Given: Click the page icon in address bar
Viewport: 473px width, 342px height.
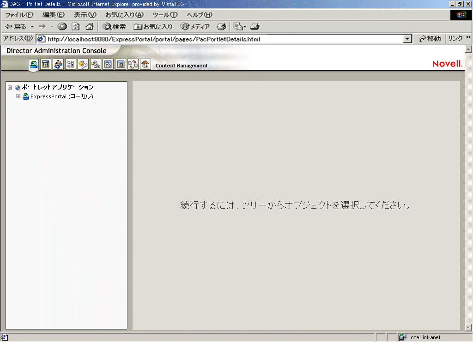Looking at the screenshot, I should [41, 39].
